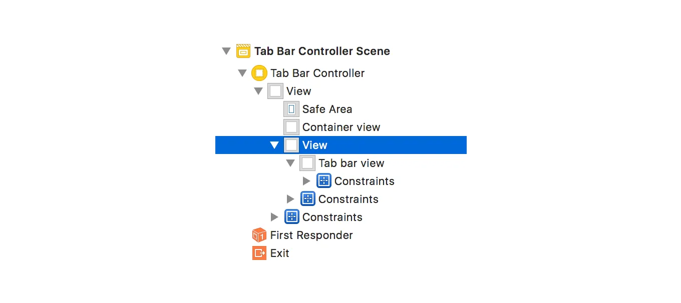Click the highlighted View row's square icon
681x303 pixels.
[291, 145]
